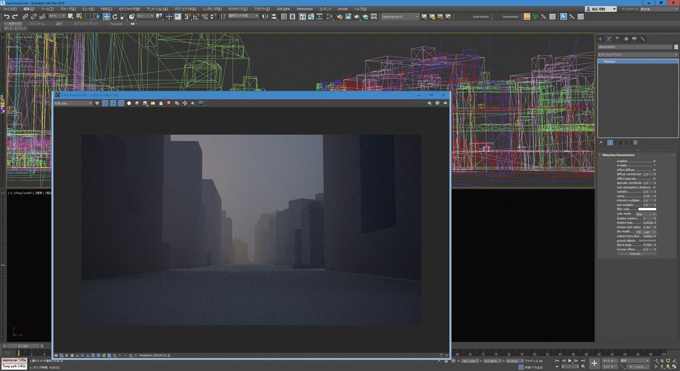
Task: Activate the Select and Scale tool
Action: (123, 17)
